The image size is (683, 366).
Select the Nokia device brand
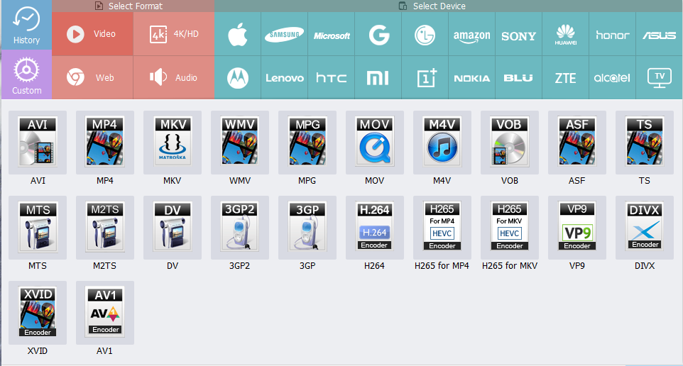click(x=471, y=77)
